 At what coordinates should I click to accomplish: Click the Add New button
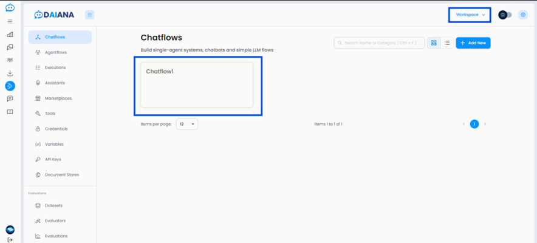[x=473, y=43]
